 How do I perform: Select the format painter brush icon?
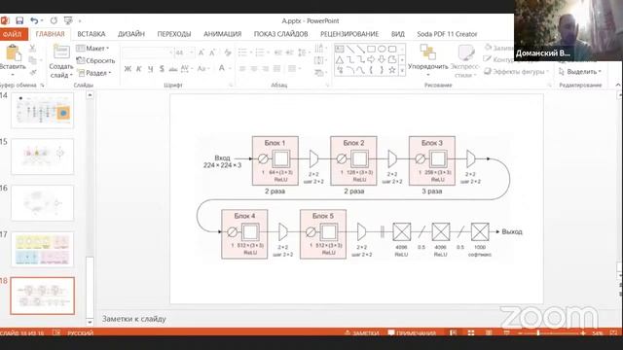click(x=32, y=72)
